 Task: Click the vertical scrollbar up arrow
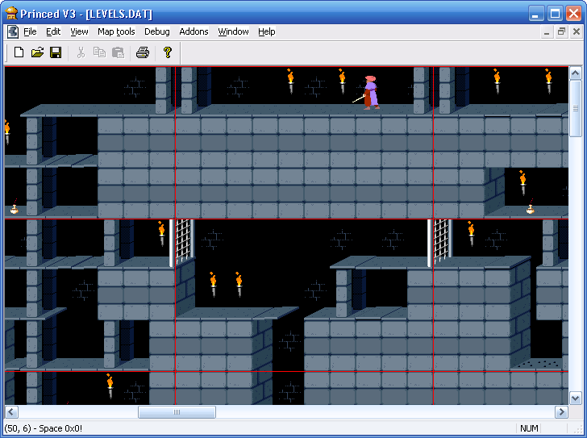click(576, 73)
